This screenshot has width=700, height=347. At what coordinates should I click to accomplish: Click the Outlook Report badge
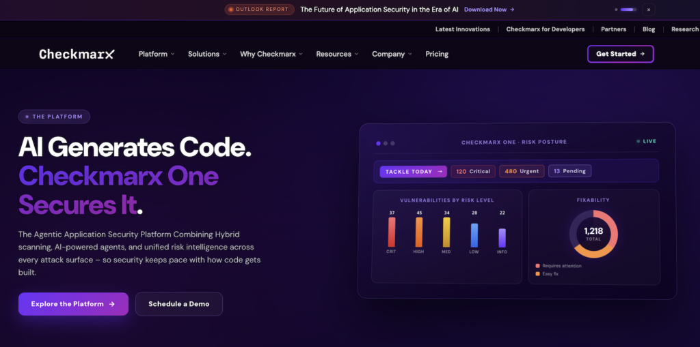tap(259, 10)
